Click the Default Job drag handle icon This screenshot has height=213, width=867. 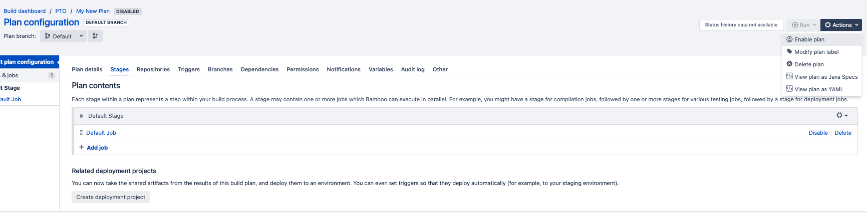[x=82, y=133]
